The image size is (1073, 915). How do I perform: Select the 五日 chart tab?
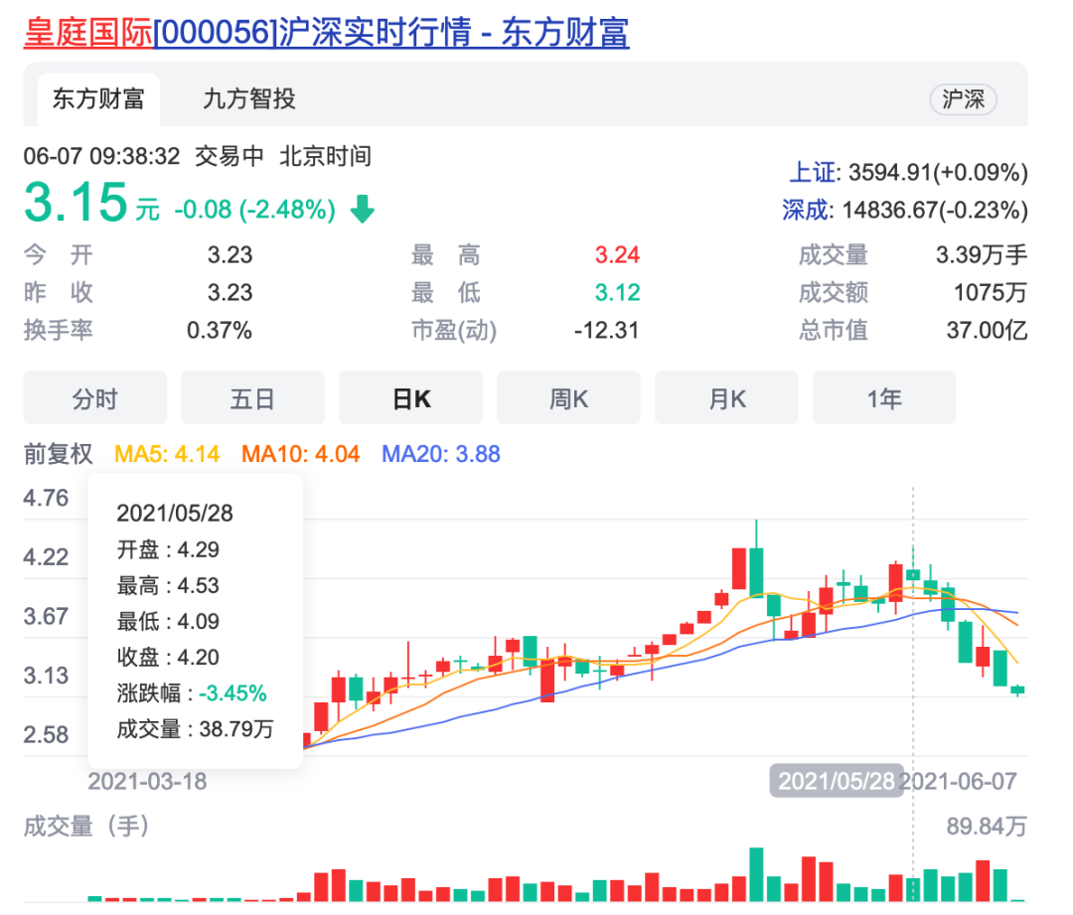coord(252,397)
